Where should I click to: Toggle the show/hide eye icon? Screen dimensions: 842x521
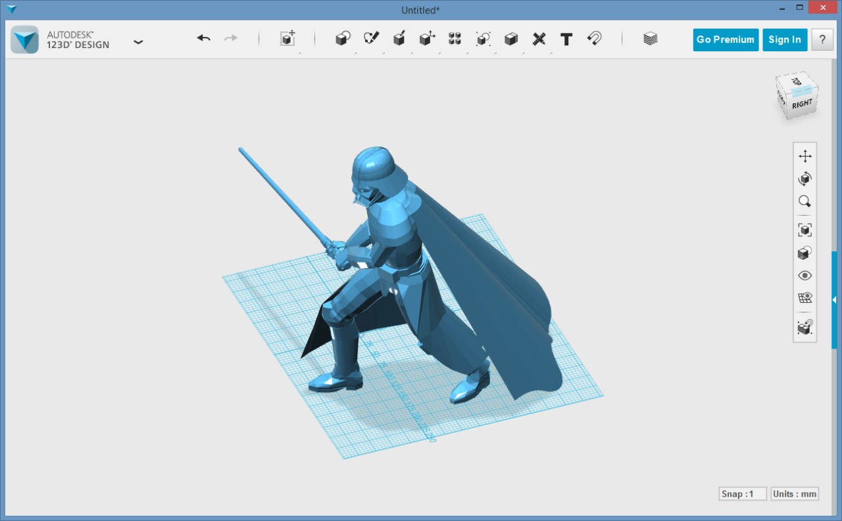pyautogui.click(x=805, y=276)
